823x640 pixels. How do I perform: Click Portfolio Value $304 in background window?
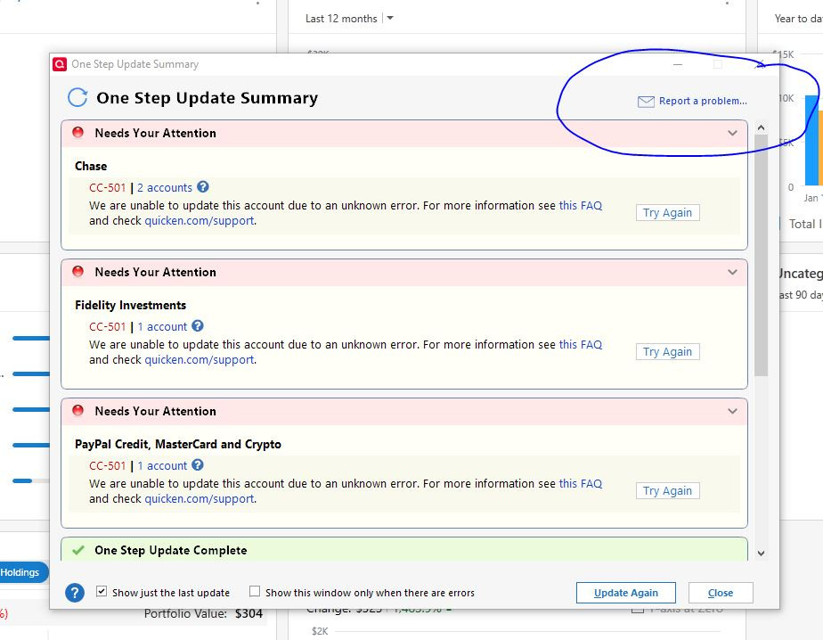pyautogui.click(x=203, y=614)
